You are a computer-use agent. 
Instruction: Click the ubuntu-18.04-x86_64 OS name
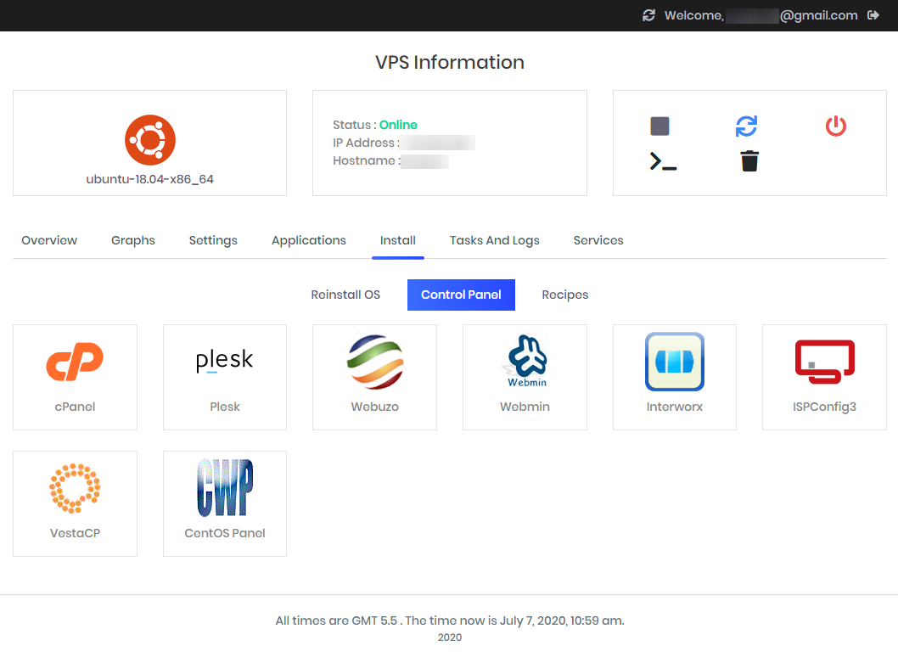pyautogui.click(x=149, y=179)
